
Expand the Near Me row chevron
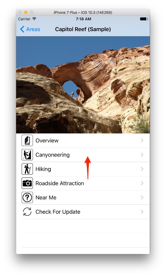coord(142,197)
